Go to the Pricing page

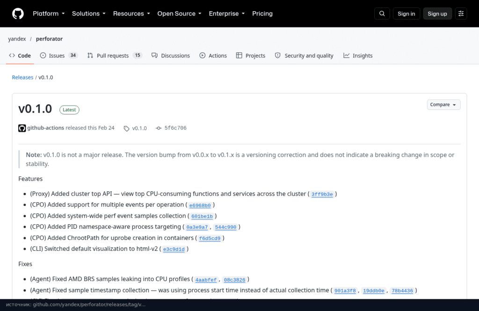click(262, 14)
